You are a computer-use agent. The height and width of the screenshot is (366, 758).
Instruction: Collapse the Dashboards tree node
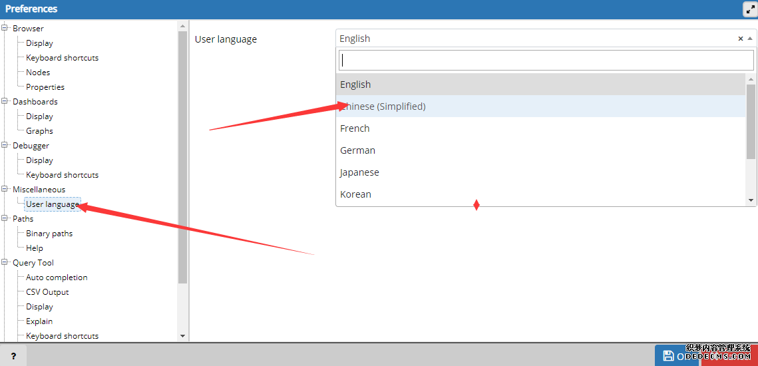pyautogui.click(x=5, y=102)
